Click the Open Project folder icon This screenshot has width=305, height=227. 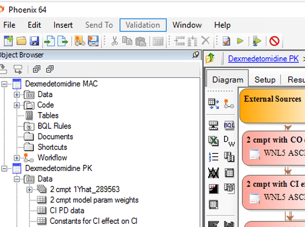click(21, 41)
